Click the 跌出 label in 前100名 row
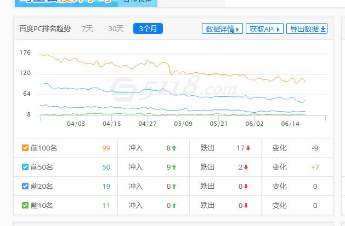Viewport: 345px width, 226px height. (207, 148)
